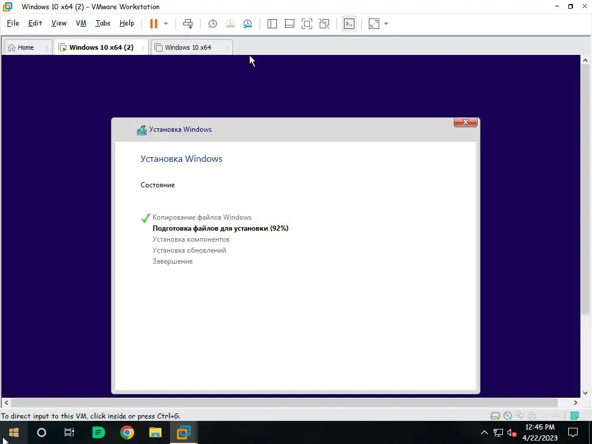Click the Подготовка файлов для установки (92%) text
This screenshot has width=592, height=444.
click(220, 228)
